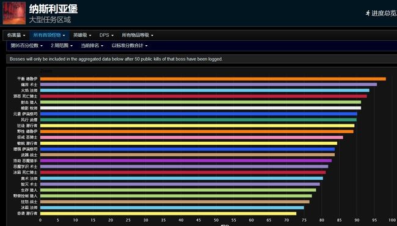This screenshot has height=226, width=397.
Task: Click the 纳斯利亚堡 page title
Action: [53, 9]
